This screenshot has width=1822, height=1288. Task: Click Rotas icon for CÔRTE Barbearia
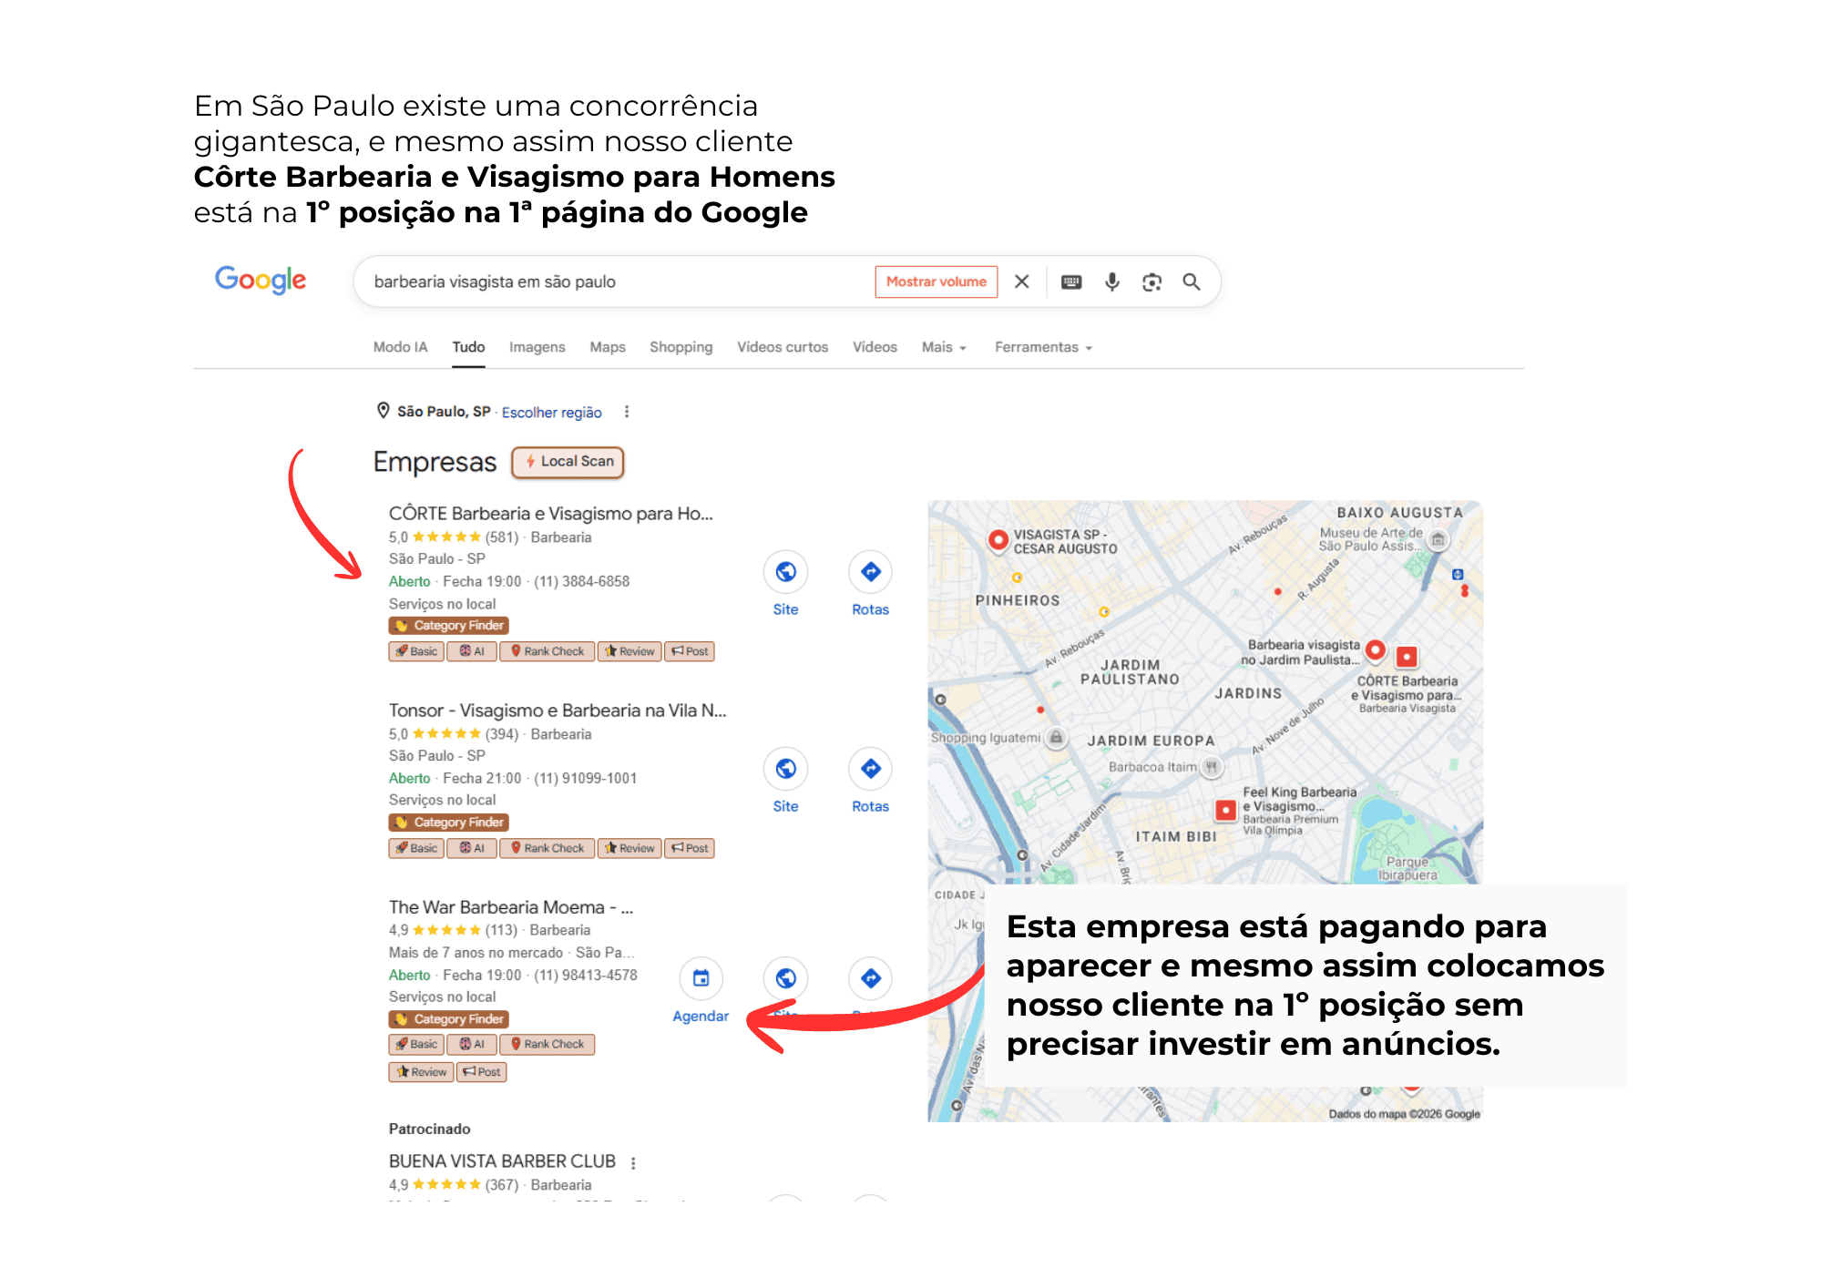(870, 572)
